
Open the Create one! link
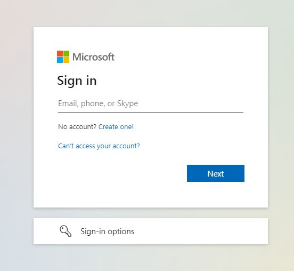click(116, 127)
